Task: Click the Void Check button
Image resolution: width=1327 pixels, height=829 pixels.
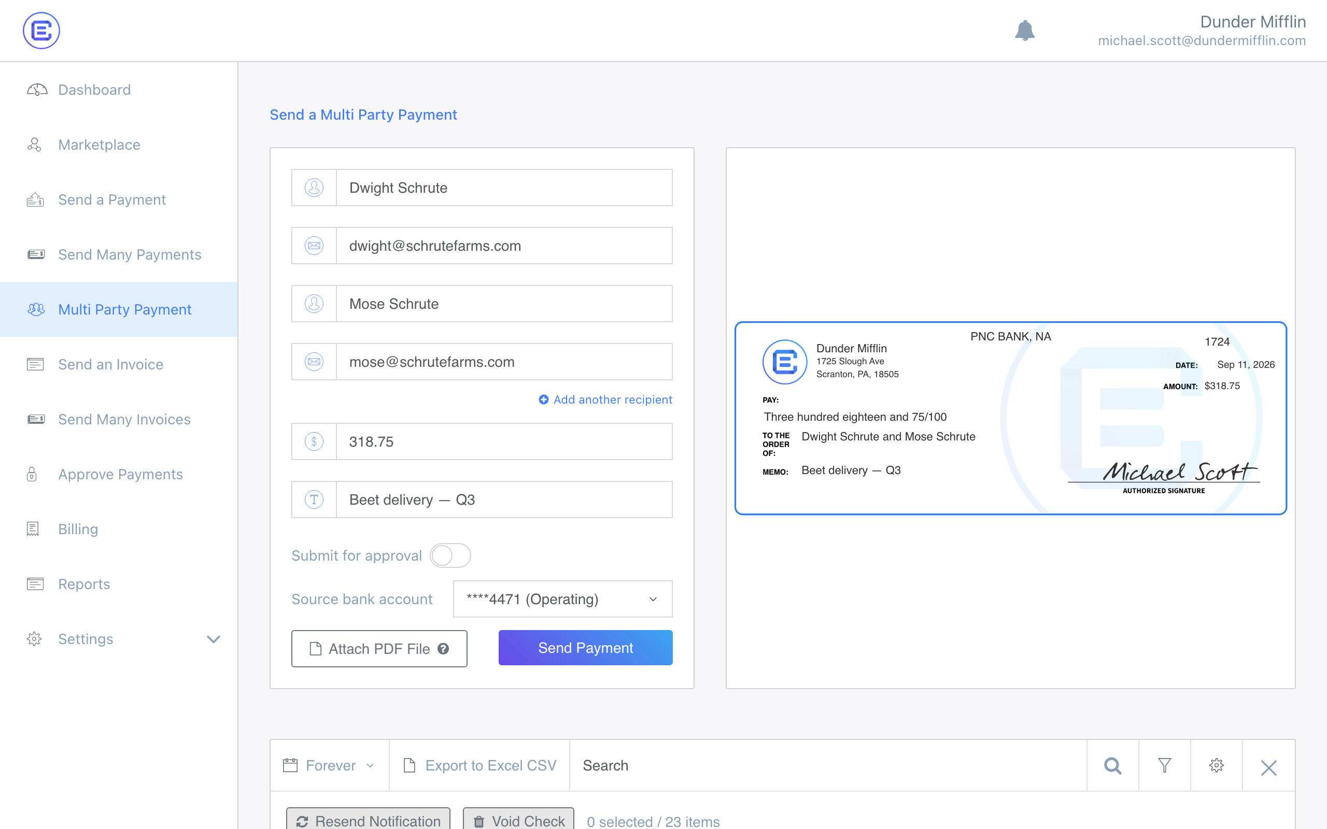Action: click(519, 819)
